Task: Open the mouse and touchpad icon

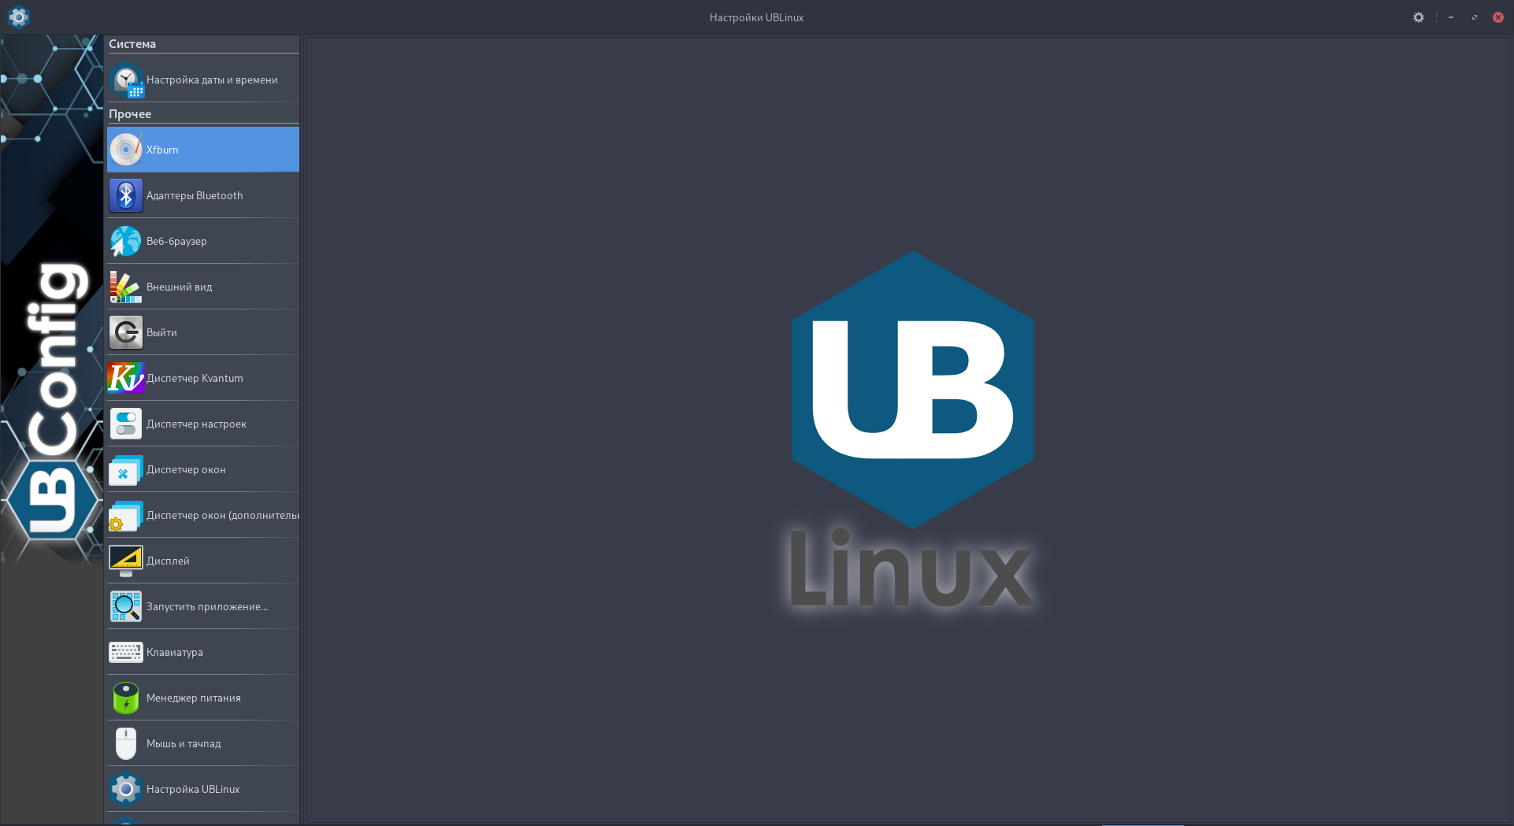Action: pyautogui.click(x=126, y=743)
